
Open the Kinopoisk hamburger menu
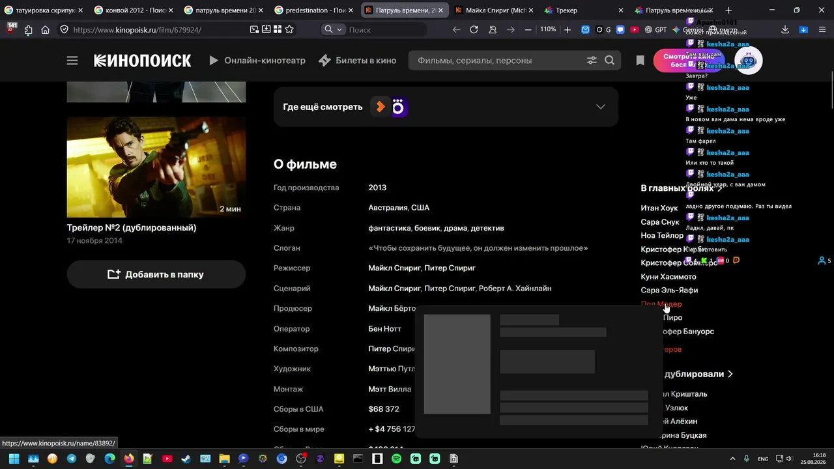pyautogui.click(x=72, y=61)
